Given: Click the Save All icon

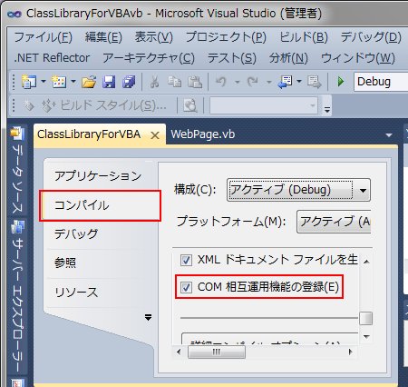Looking at the screenshot, I should pyautogui.click(x=129, y=82).
